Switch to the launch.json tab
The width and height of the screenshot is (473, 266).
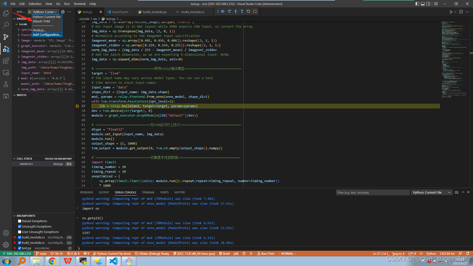click(x=120, y=12)
